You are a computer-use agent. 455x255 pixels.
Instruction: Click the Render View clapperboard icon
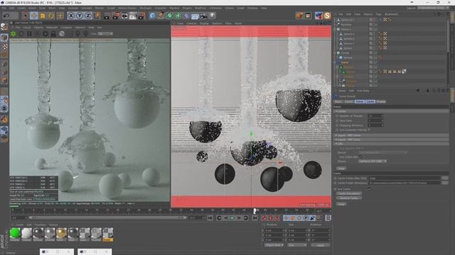(x=107, y=16)
